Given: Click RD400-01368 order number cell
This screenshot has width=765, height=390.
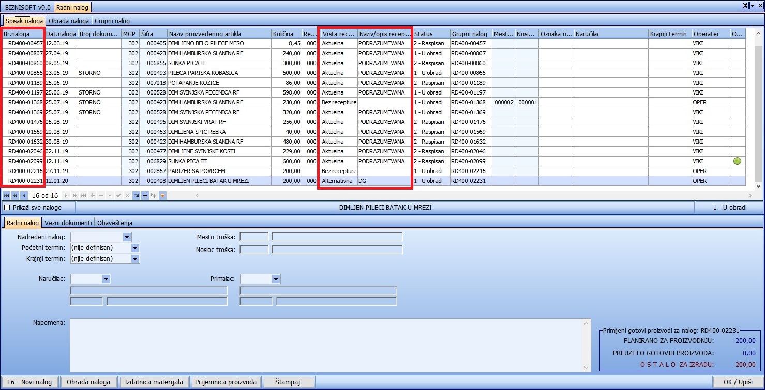Looking at the screenshot, I should click(x=23, y=102).
